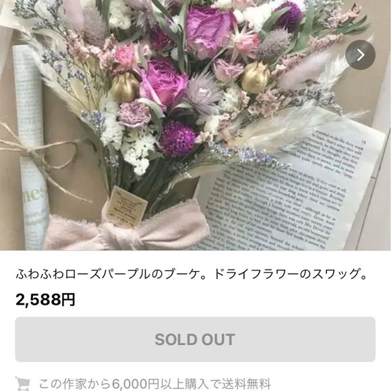Open the 6,000円以上購入で送料無料 shipping notice
The height and width of the screenshot is (391, 391).
(154, 384)
